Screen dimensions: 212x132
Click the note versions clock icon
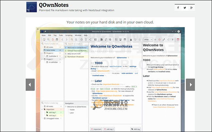(x=81, y=39)
